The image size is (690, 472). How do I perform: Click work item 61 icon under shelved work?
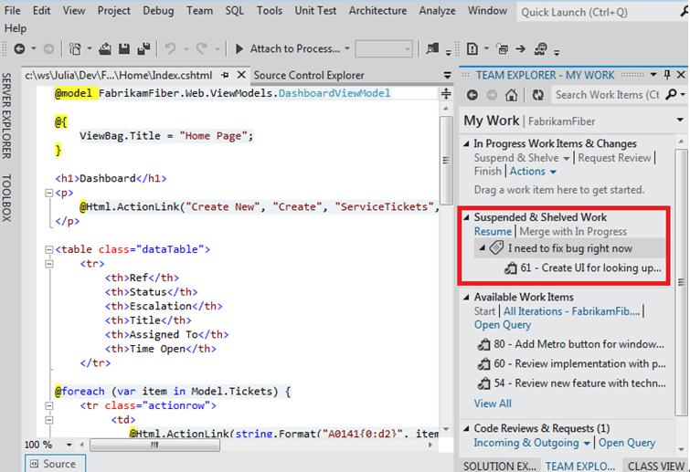click(x=511, y=267)
